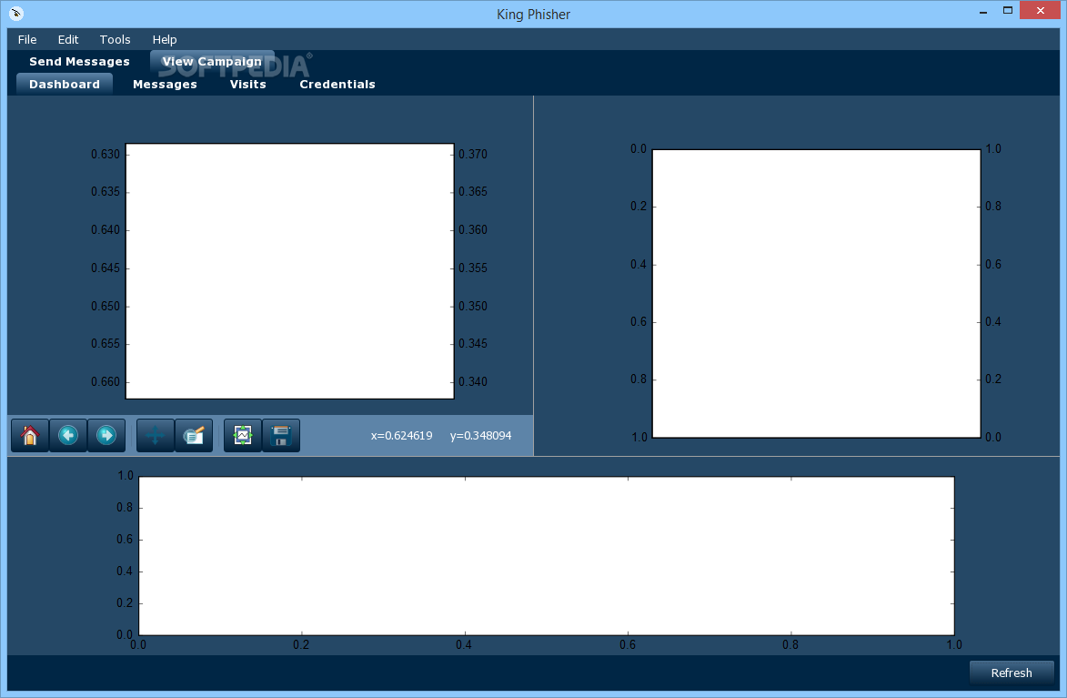1067x698 pixels.
Task: Click the 0.660 axis label
Action: pyautogui.click(x=106, y=382)
